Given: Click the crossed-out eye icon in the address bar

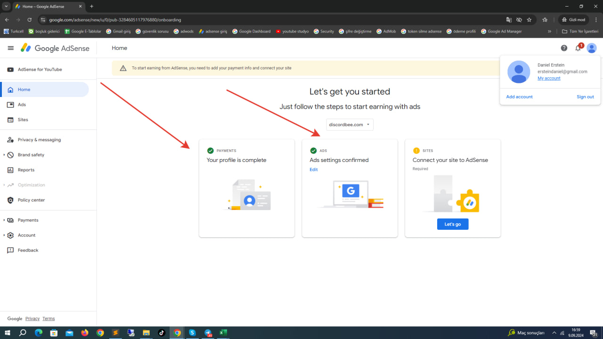Looking at the screenshot, I should 519,20.
